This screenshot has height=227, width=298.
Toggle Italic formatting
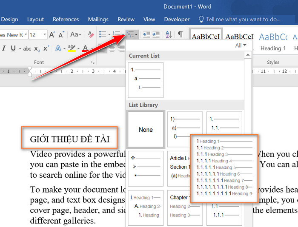click(x=3, y=48)
